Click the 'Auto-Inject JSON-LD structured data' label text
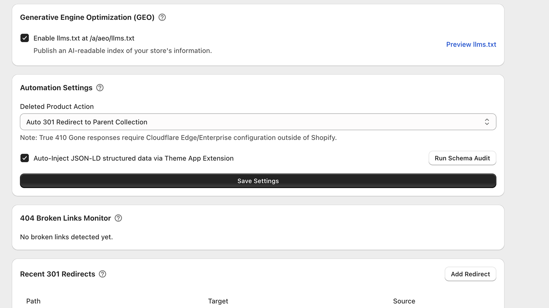This screenshot has height=308, width=549. point(133,158)
